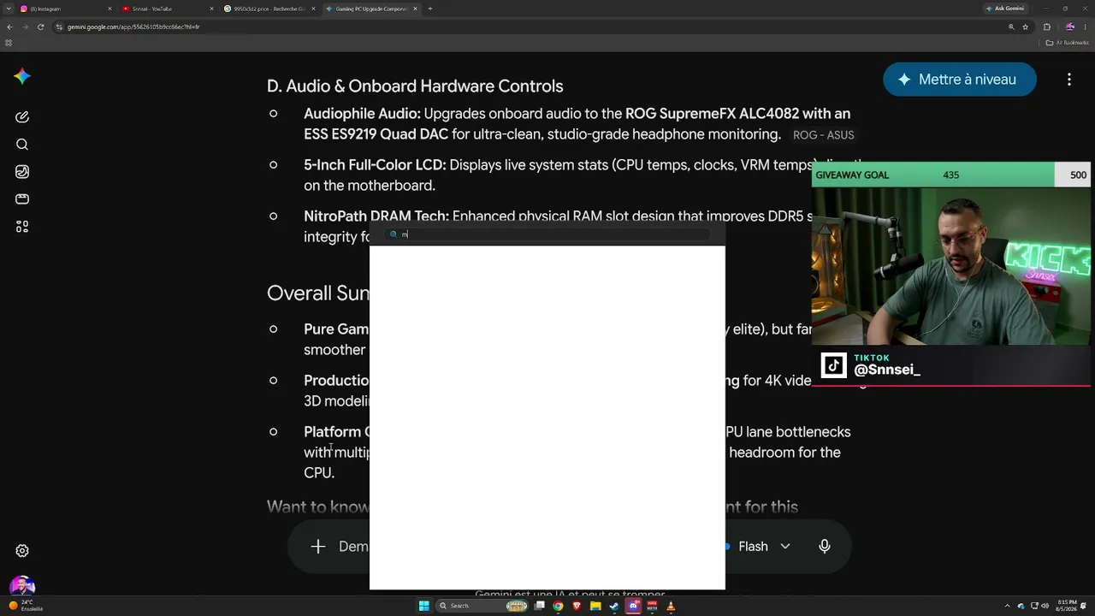Go back with the browser back arrow
Image resolution: width=1095 pixels, height=616 pixels.
click(9, 27)
